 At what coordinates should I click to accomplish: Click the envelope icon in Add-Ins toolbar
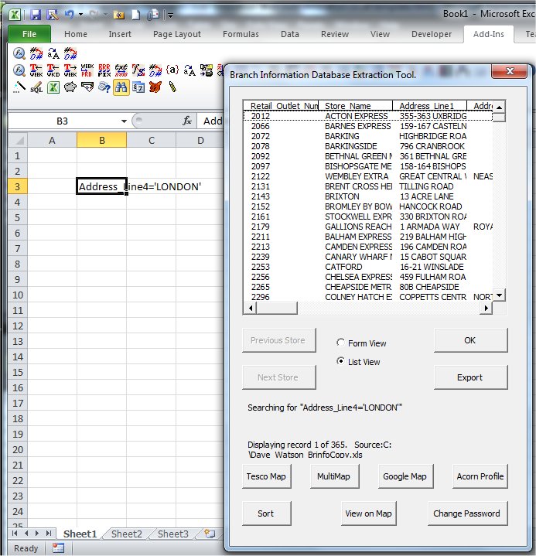click(87, 87)
